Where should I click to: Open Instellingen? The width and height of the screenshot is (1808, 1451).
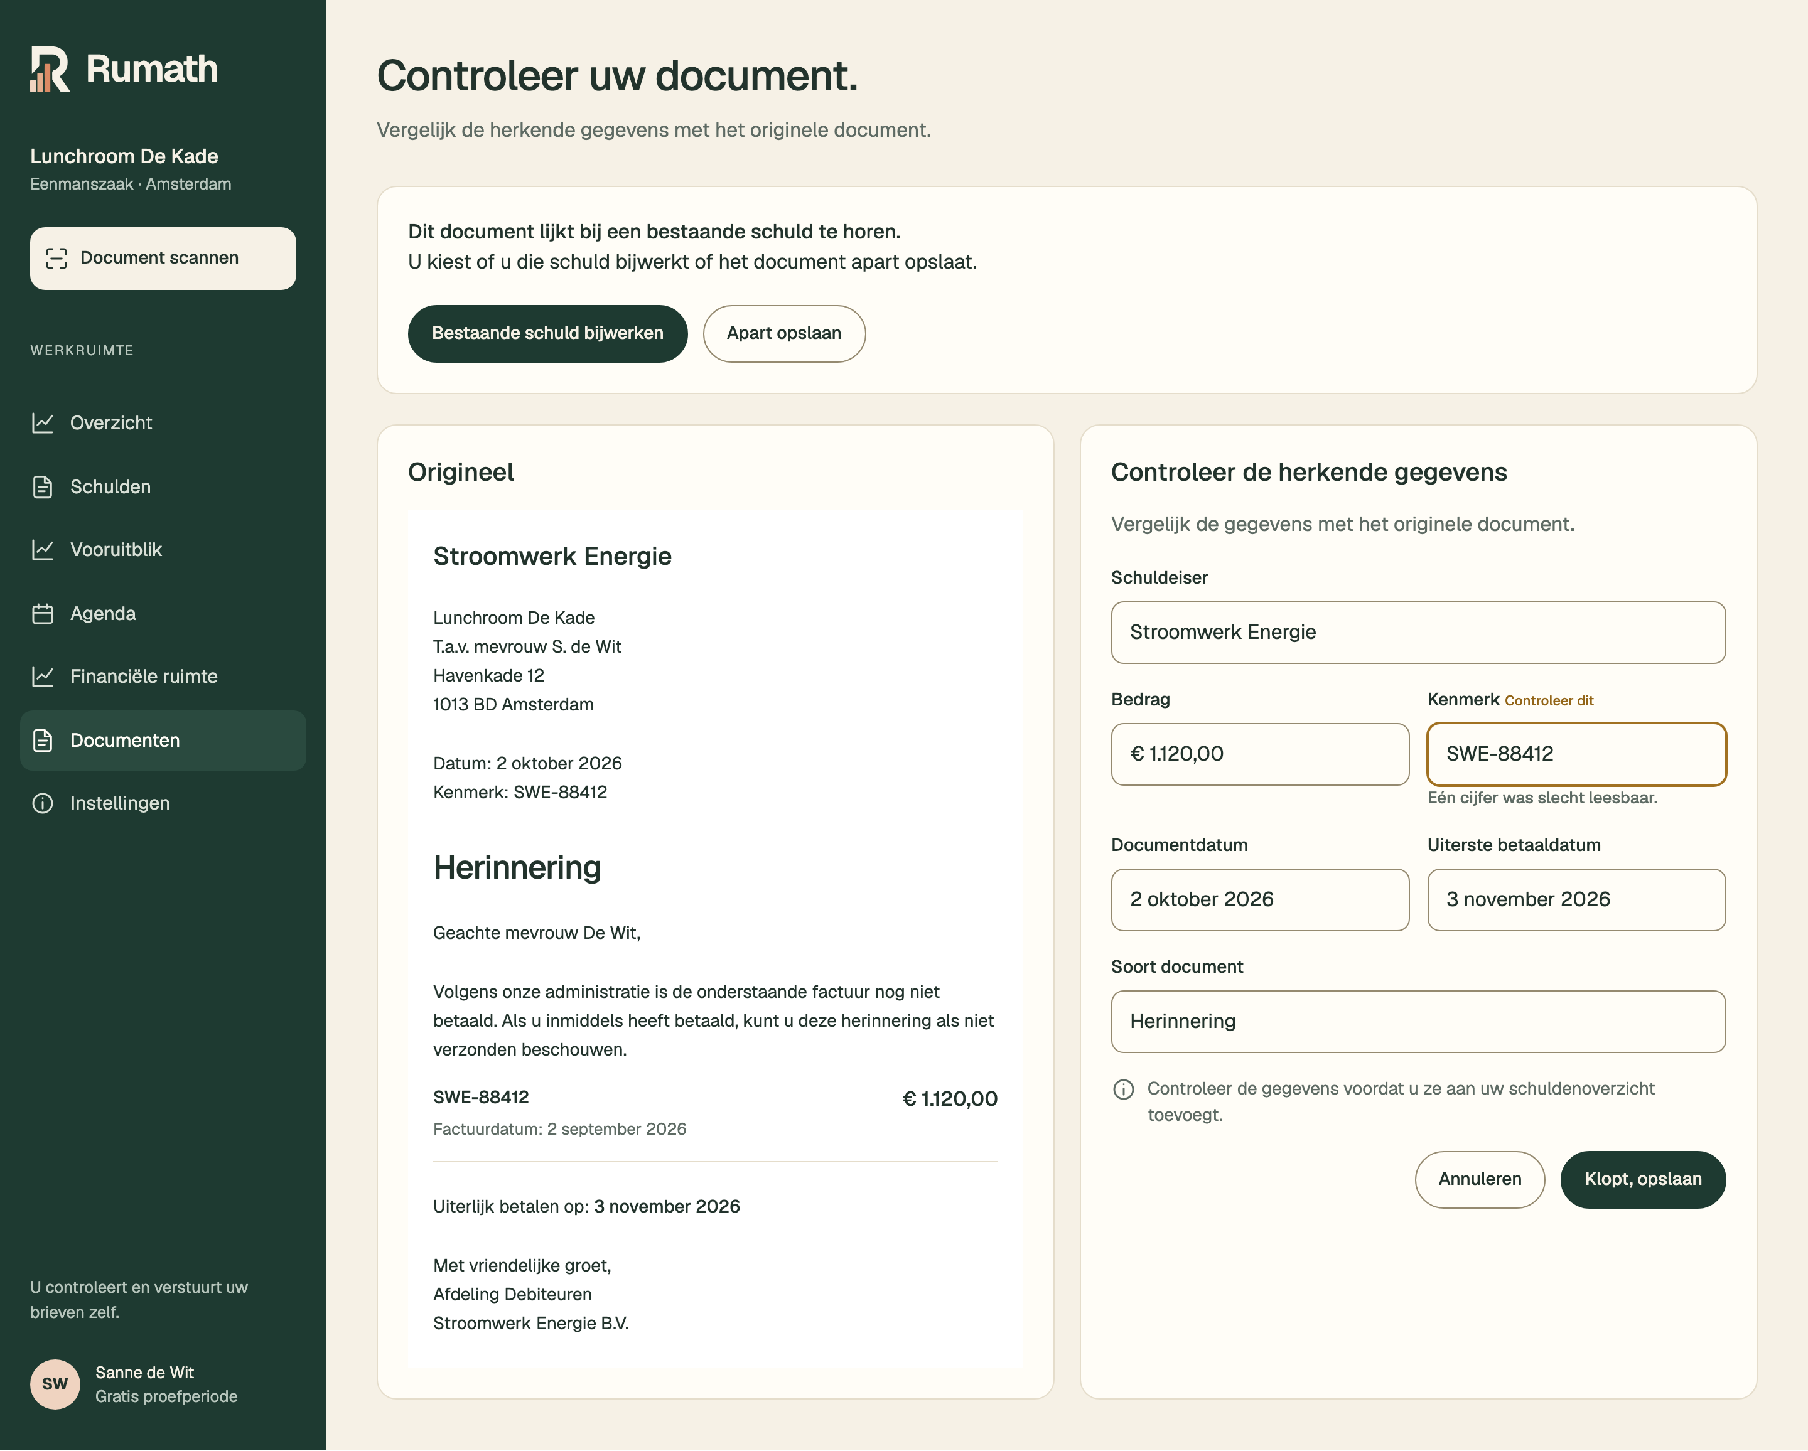[163, 804]
